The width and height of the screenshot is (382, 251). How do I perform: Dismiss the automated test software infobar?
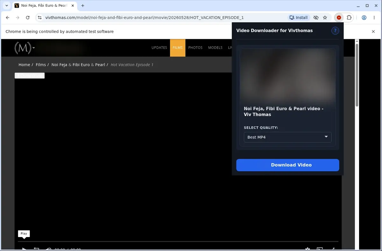(x=373, y=31)
